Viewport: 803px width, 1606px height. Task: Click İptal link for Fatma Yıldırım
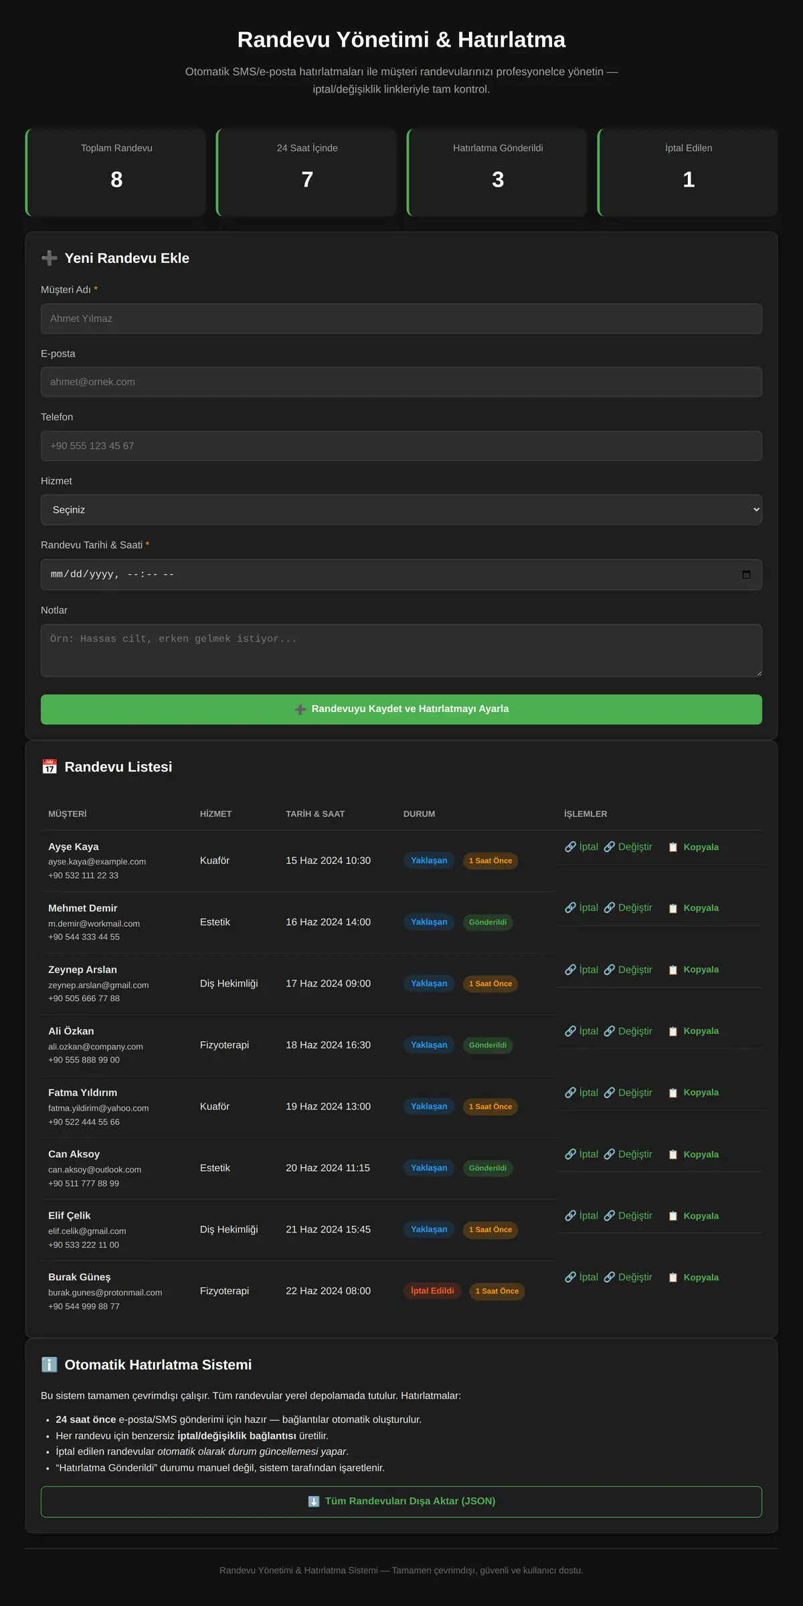[582, 1093]
